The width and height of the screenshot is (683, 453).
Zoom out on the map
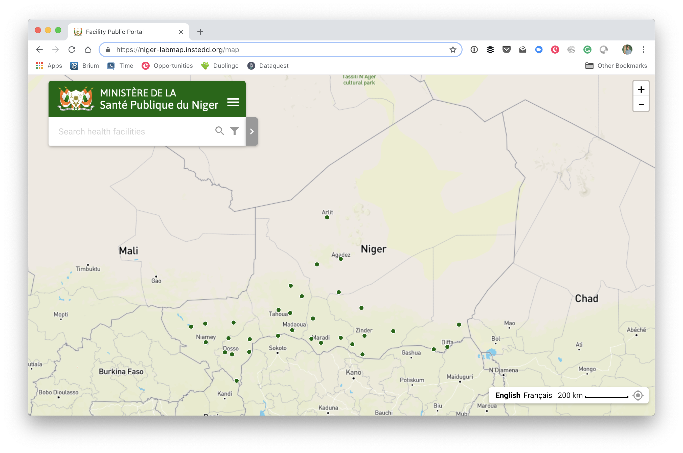click(x=641, y=104)
